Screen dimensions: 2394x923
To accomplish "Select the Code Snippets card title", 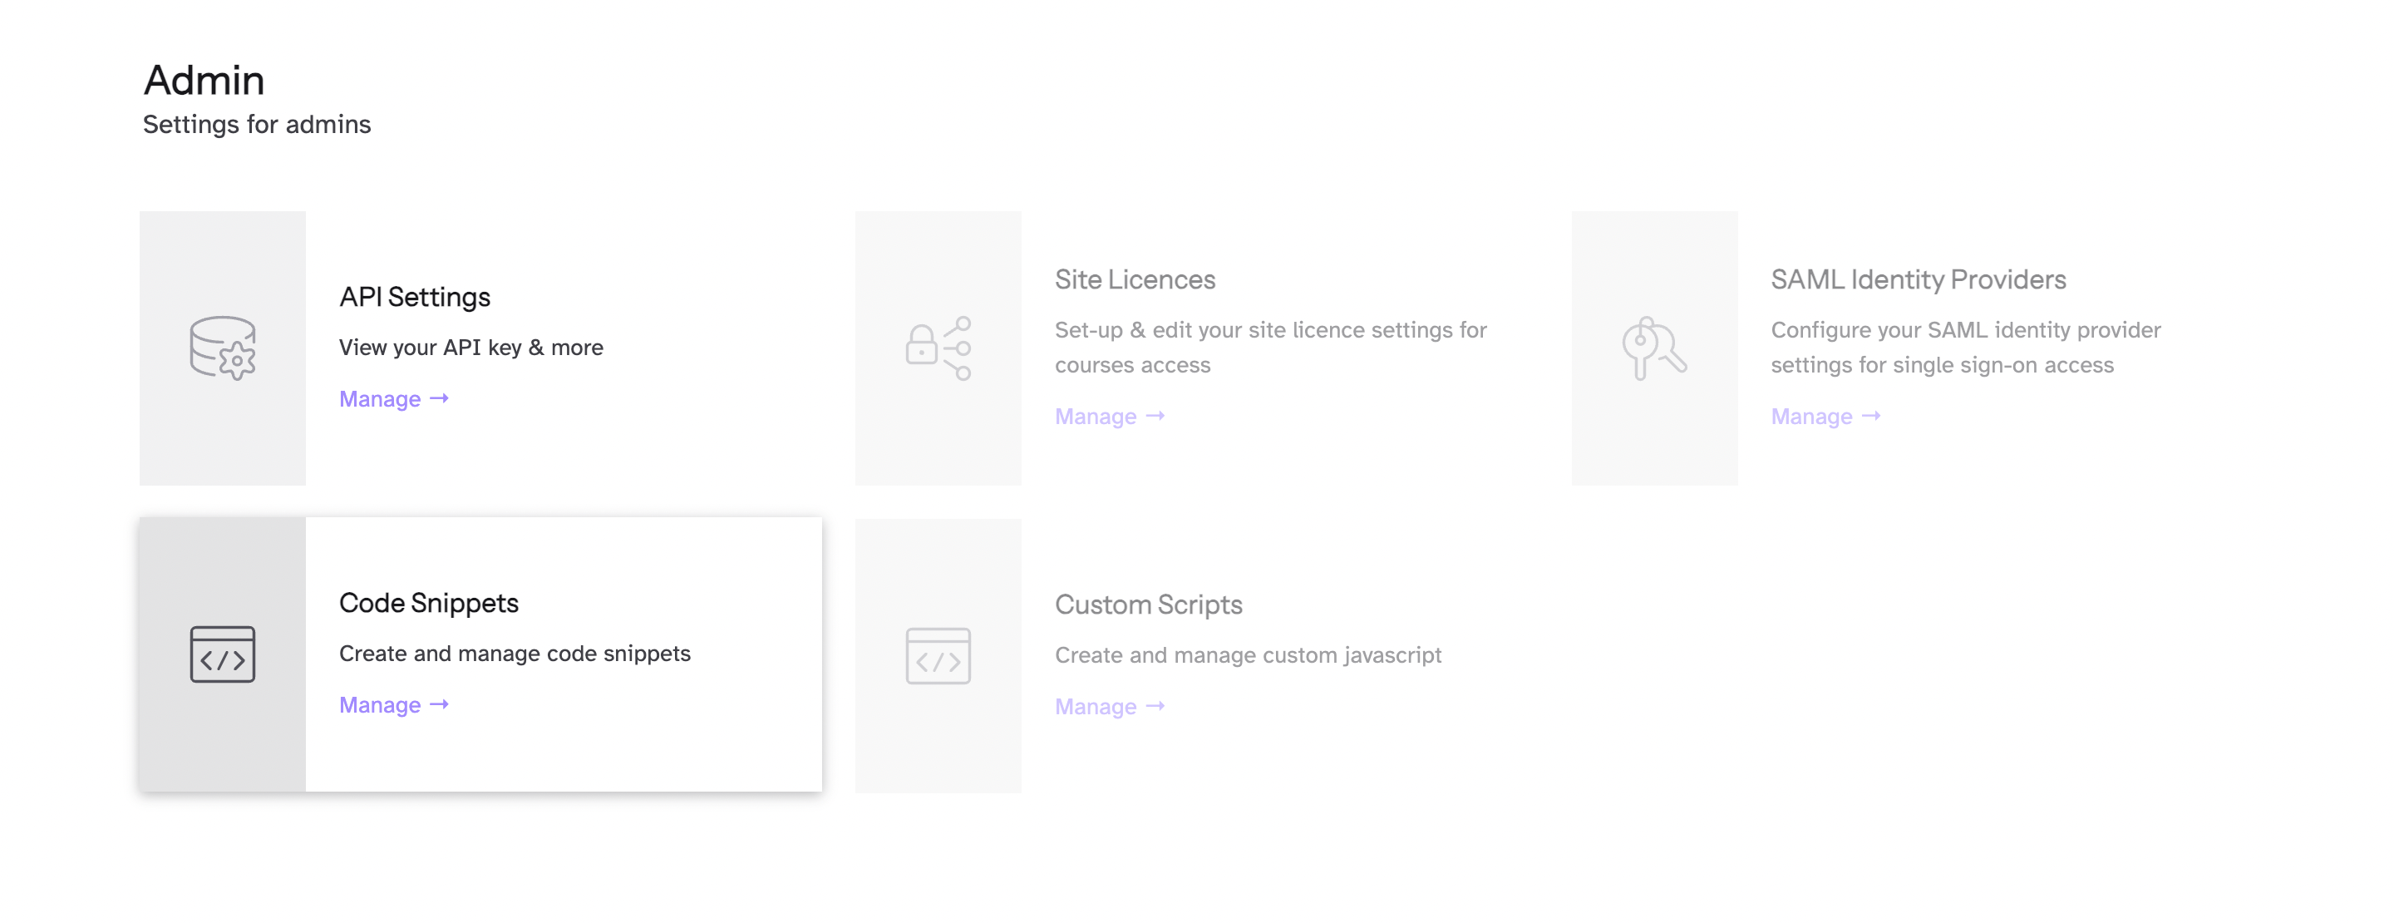I will click(428, 603).
